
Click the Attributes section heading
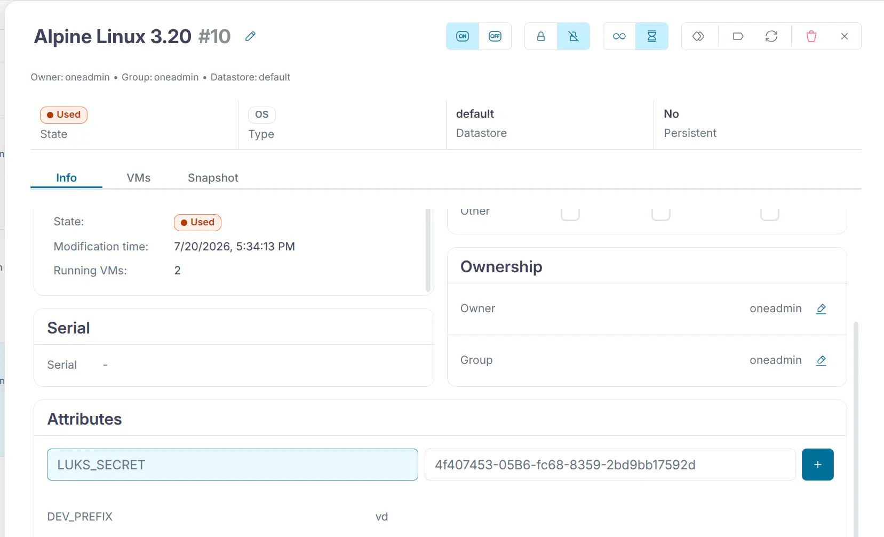point(84,419)
